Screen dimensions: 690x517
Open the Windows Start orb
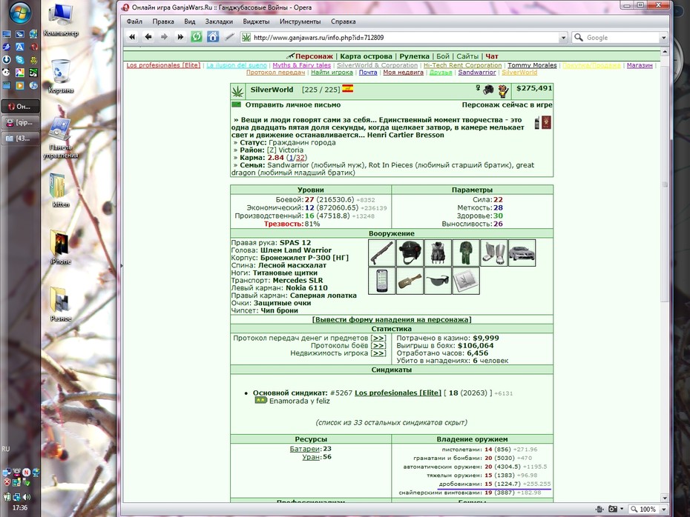[x=20, y=13]
